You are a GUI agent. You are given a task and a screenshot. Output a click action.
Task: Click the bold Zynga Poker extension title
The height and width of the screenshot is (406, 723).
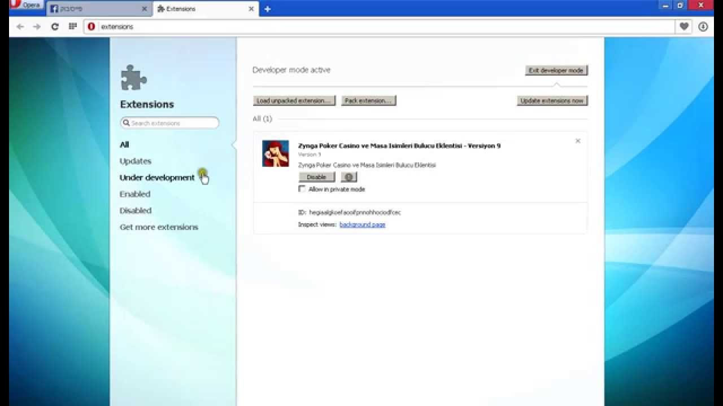(399, 145)
